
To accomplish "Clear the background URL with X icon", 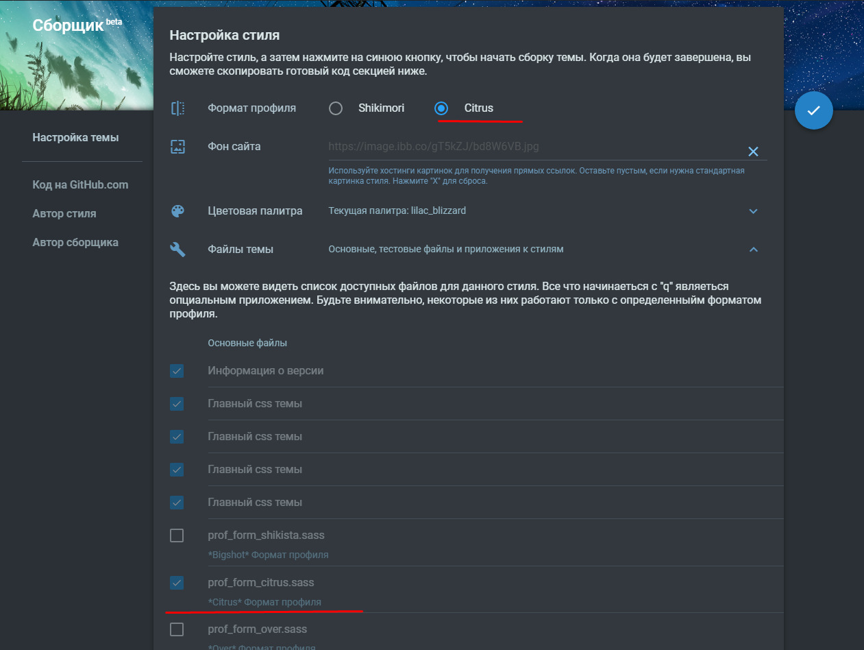I will click(753, 152).
